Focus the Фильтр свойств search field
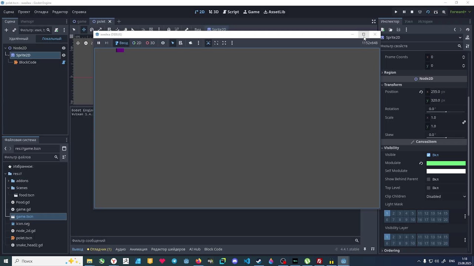The image size is (474, 266). pyautogui.click(x=421, y=46)
